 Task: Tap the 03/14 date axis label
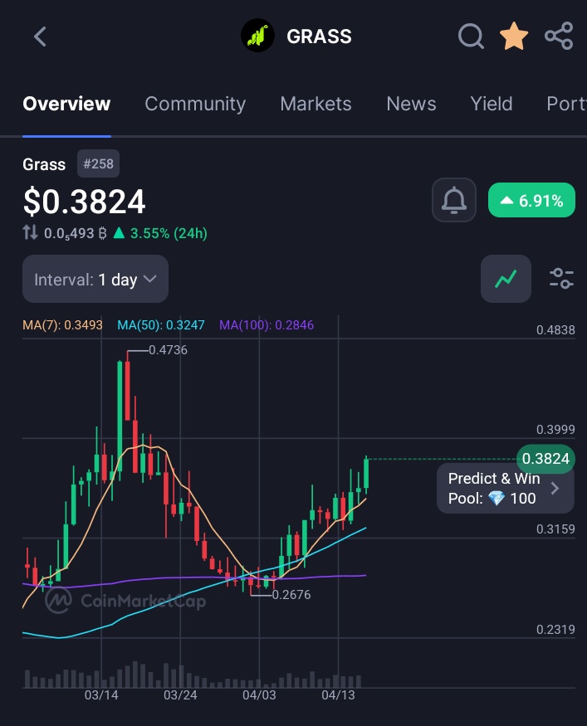[x=101, y=695]
